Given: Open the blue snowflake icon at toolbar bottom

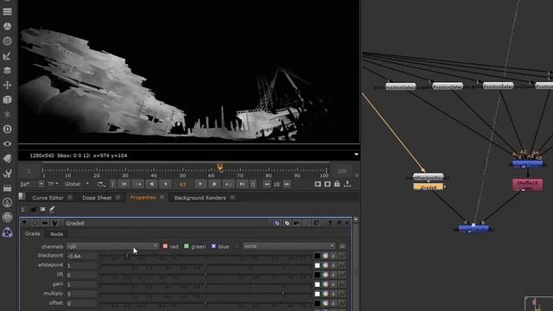Looking at the screenshot, I should (7, 232).
